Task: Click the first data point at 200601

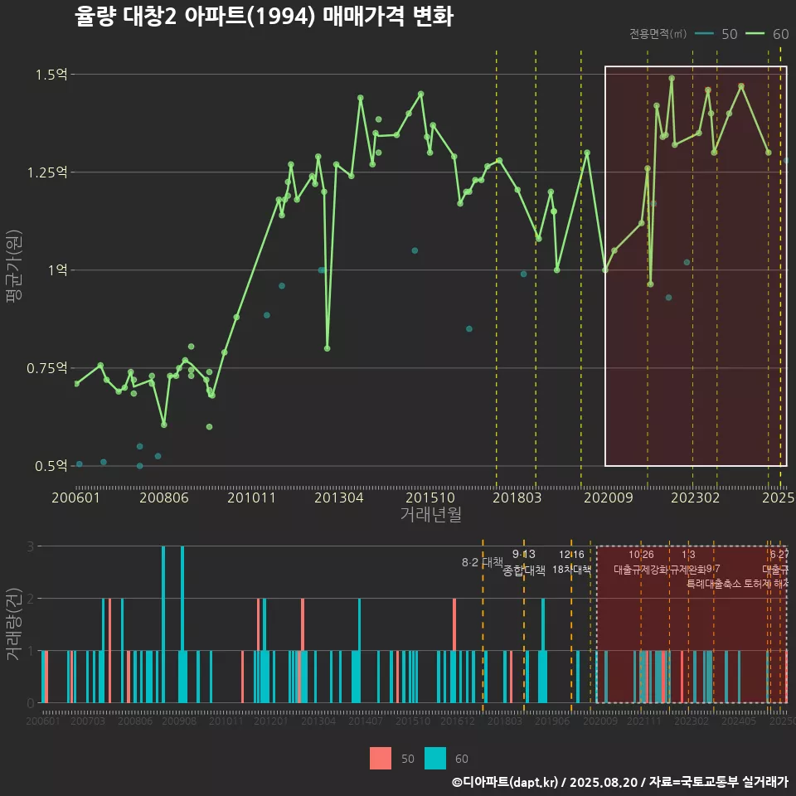Action: pyautogui.click(x=76, y=383)
